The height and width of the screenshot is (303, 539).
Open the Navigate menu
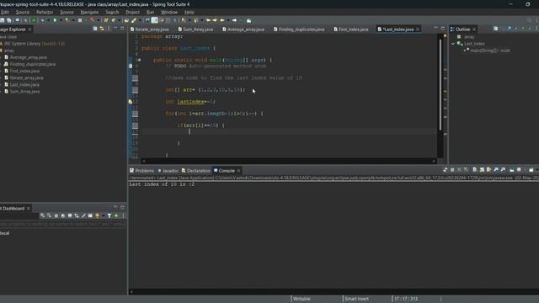tap(89, 12)
